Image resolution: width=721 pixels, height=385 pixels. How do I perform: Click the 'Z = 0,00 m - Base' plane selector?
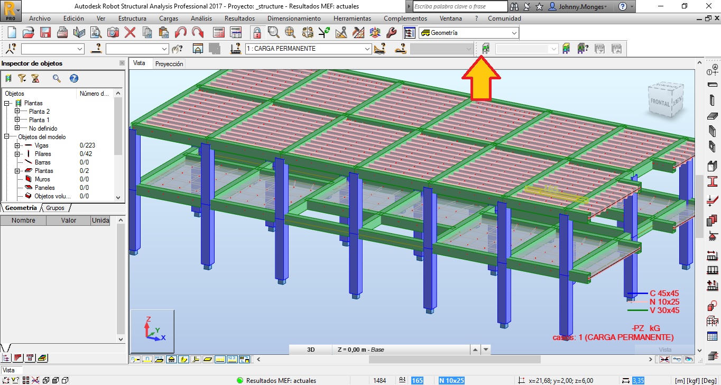tap(401, 350)
